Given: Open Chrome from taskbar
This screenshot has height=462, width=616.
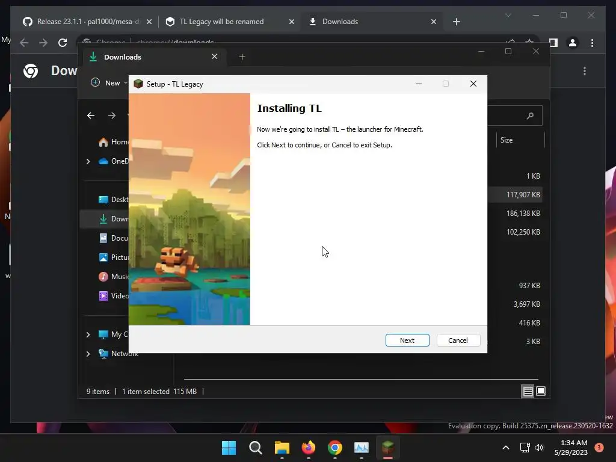Looking at the screenshot, I should [x=334, y=448].
